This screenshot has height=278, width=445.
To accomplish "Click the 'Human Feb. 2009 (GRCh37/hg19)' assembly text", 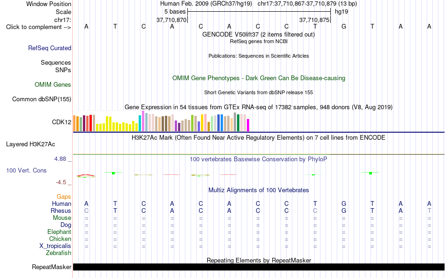I will coord(206,4).
